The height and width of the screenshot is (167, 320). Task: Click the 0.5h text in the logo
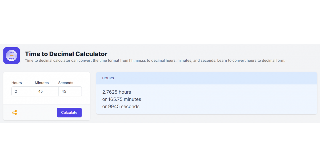(x=11, y=59)
